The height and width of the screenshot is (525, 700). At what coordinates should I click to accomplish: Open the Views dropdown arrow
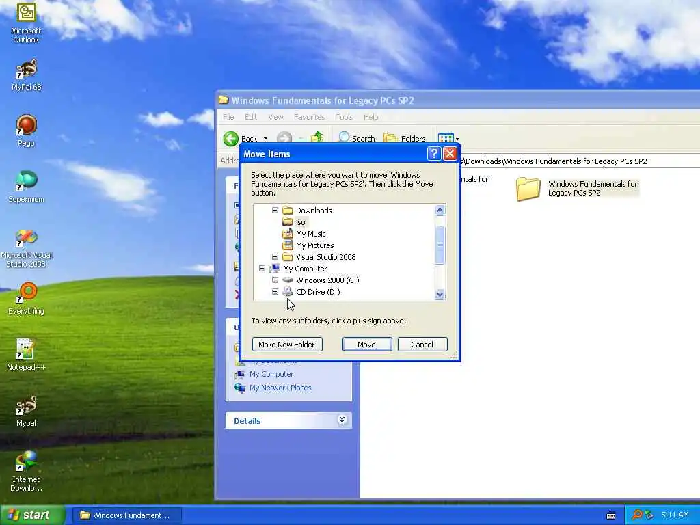[x=457, y=139]
